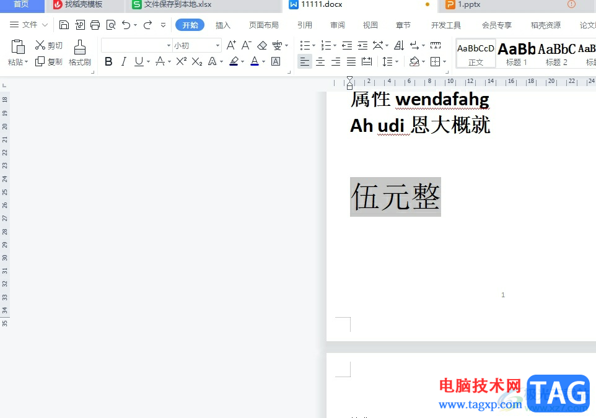The height and width of the screenshot is (418, 596).
Task: Apply the 标题 2 style
Action: click(x=556, y=54)
